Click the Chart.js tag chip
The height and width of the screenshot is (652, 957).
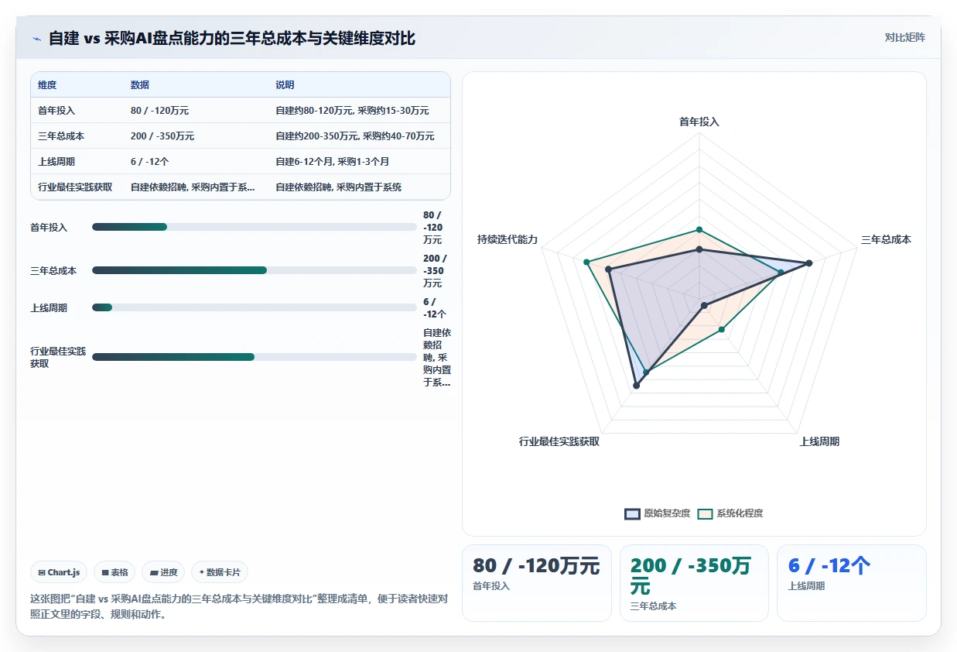click(x=59, y=572)
